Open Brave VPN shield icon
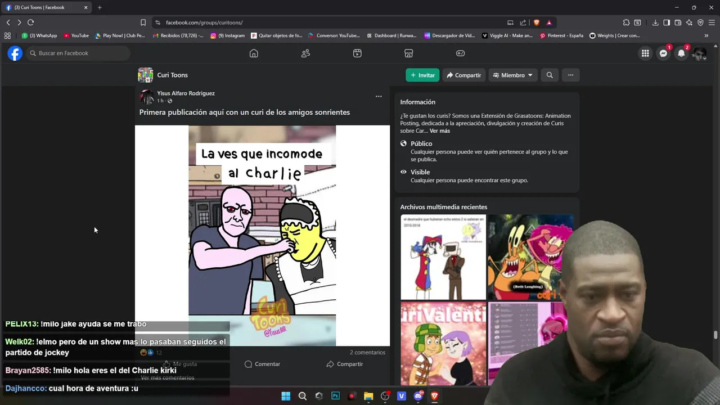This screenshot has width=720, height=405. click(x=700, y=22)
